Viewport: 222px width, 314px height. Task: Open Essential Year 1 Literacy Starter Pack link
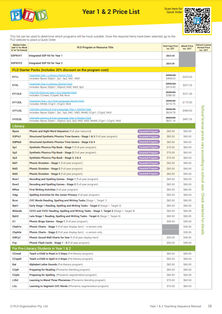click(x=51, y=75)
